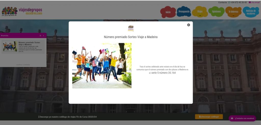
Task: Collapse the Anuncios panel with arrow
Action: coord(44,35)
